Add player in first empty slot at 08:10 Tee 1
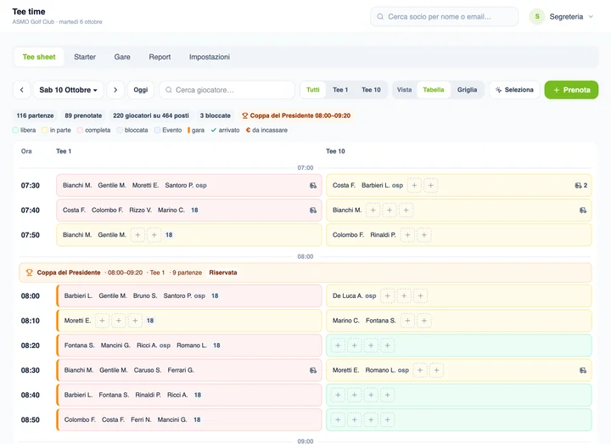 point(102,320)
